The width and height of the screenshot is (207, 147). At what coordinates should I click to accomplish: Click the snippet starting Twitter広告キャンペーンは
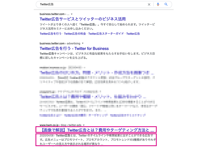click(x=97, y=56)
